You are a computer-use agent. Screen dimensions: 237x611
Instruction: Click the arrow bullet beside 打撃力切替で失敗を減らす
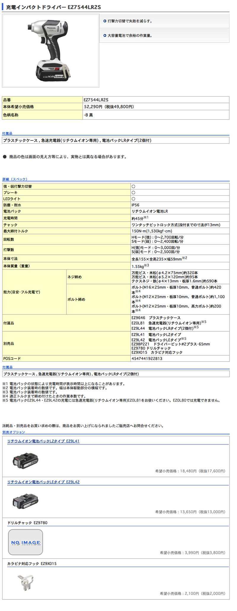(105, 21)
